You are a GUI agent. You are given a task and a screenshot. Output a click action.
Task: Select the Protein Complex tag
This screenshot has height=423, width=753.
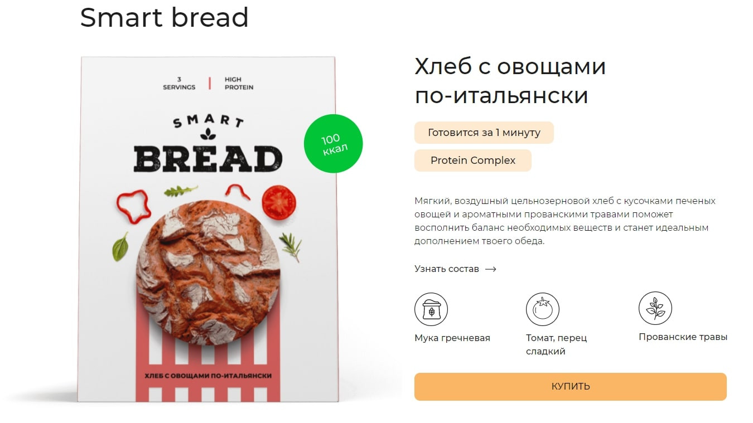pos(473,161)
